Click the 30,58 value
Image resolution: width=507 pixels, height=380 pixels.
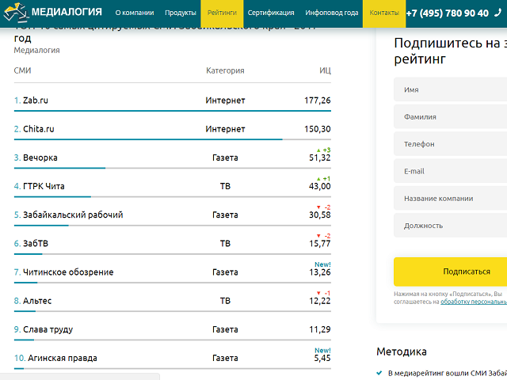(320, 215)
